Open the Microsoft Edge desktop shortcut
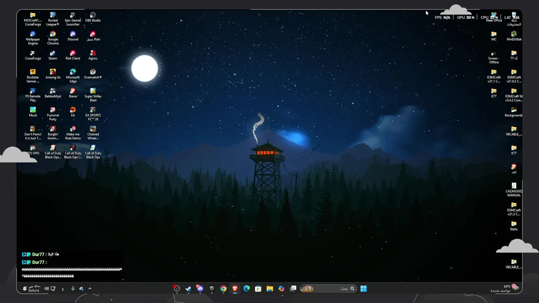 (73, 76)
